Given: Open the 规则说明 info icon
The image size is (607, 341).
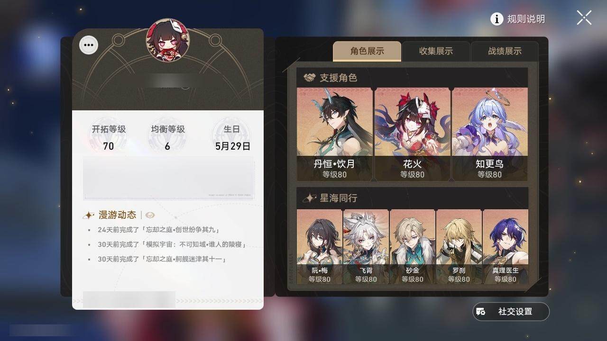Looking at the screenshot, I should pos(497,19).
